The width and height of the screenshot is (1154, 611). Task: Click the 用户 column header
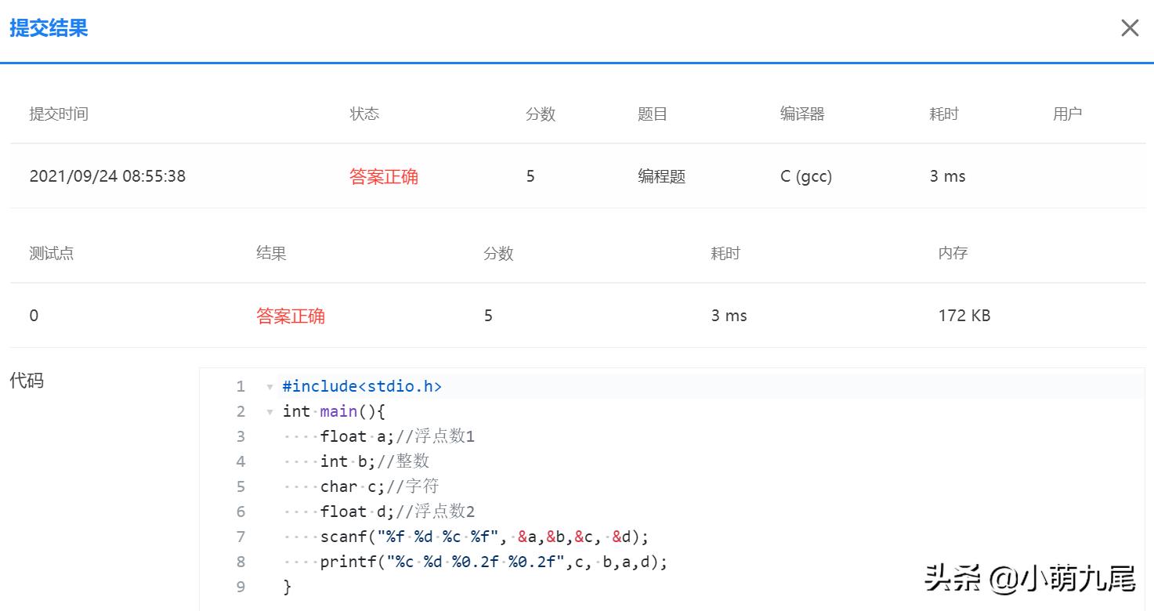1067,114
